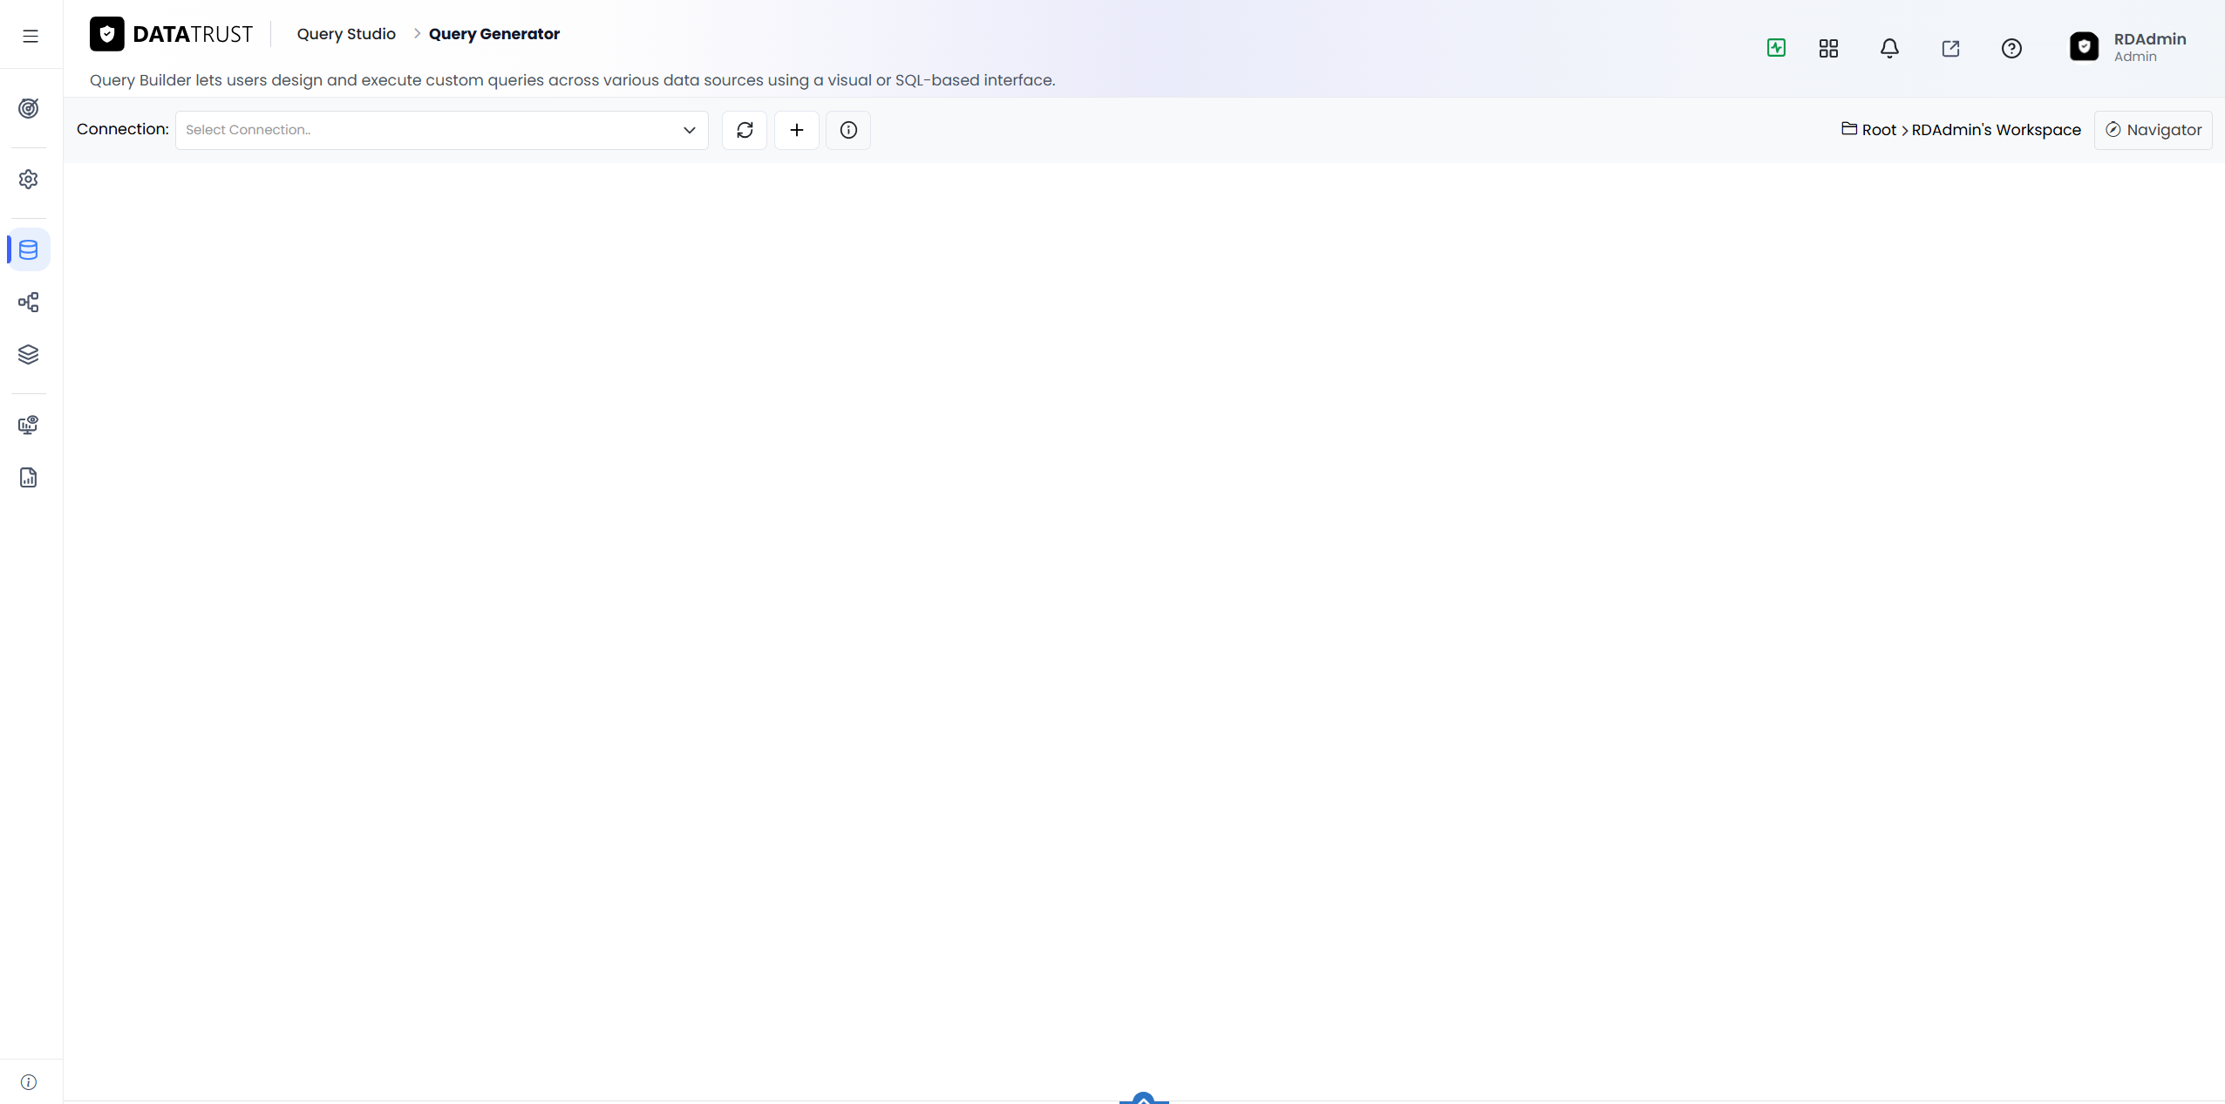Click the connection info button

point(848,130)
